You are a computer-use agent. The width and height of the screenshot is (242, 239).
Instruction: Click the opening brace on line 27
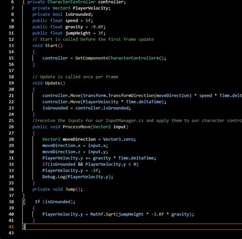[x=34, y=133]
